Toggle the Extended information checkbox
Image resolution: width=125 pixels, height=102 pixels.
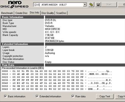(x=37, y=96)
